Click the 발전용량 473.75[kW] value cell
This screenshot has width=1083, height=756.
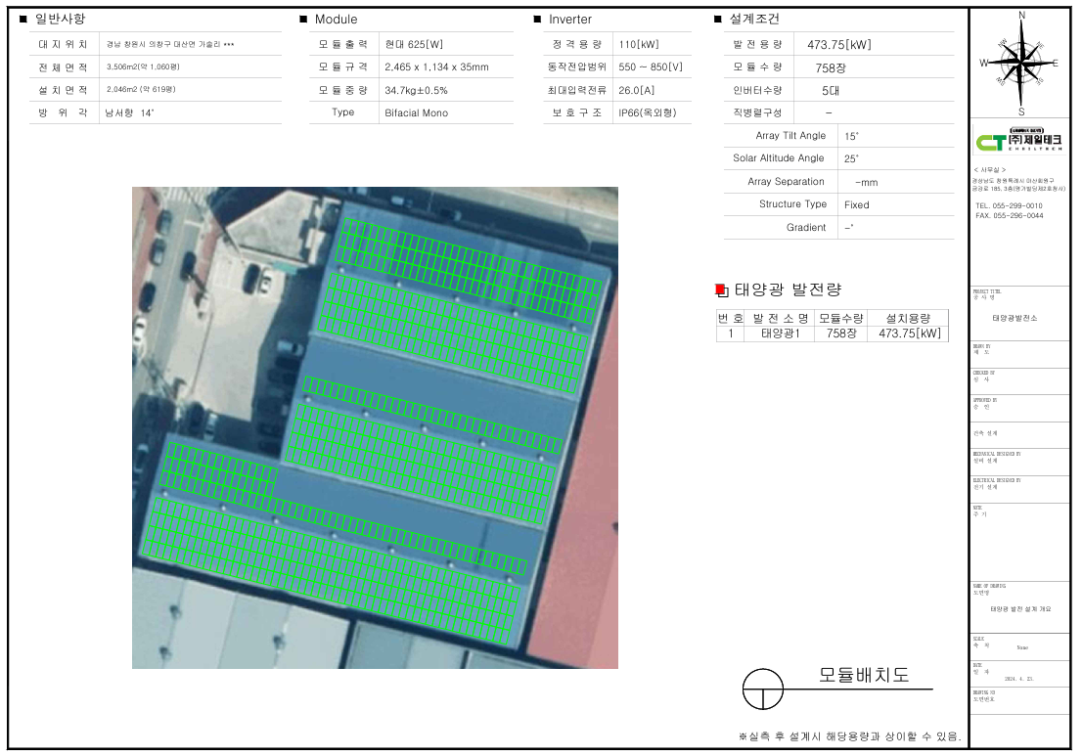pyautogui.click(x=838, y=45)
